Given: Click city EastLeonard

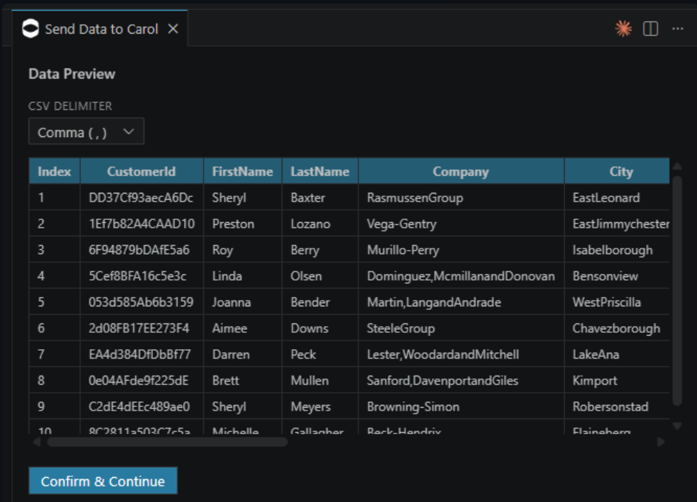Looking at the screenshot, I should (606, 198).
